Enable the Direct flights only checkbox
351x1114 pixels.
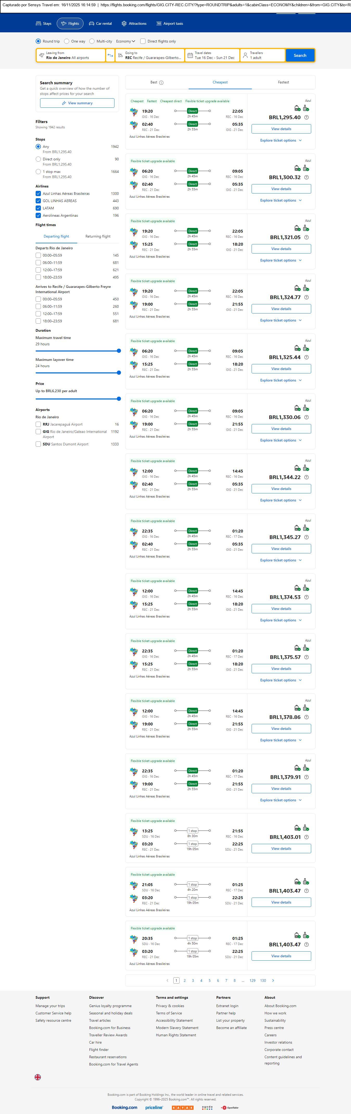(x=143, y=41)
